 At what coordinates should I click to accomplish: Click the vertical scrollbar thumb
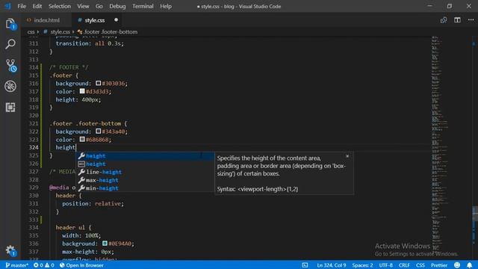[x=475, y=214]
